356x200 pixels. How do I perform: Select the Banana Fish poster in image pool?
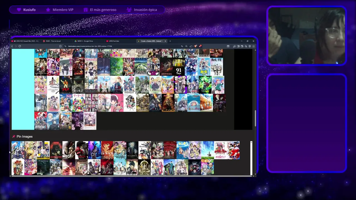click(43, 150)
